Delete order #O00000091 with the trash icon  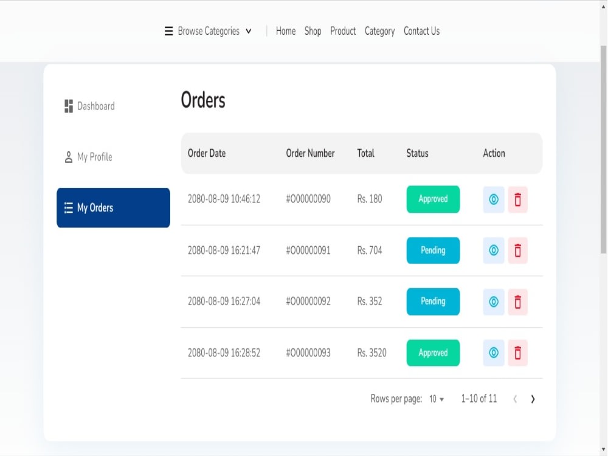518,250
